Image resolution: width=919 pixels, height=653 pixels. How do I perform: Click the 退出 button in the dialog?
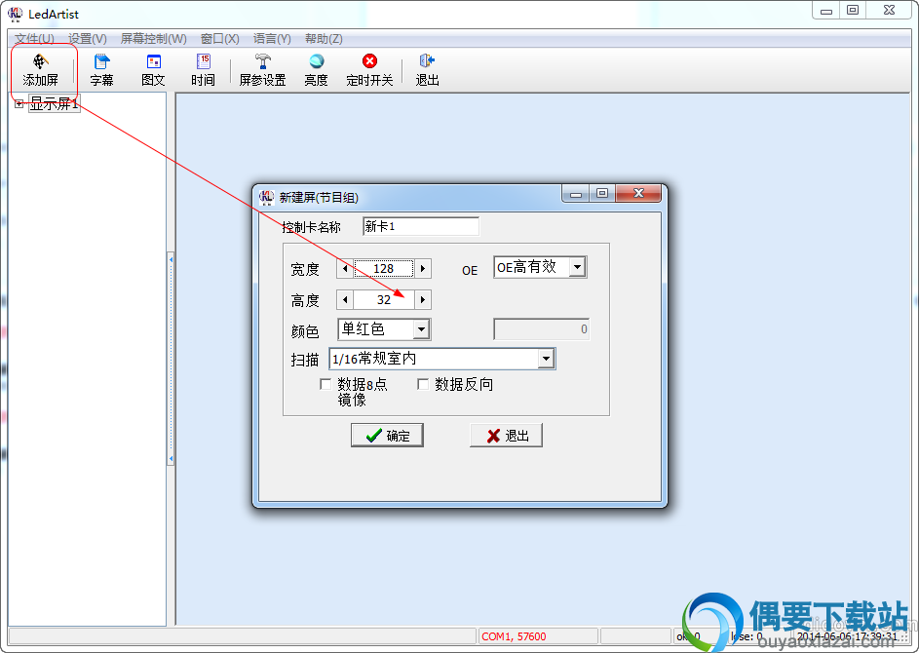click(506, 436)
